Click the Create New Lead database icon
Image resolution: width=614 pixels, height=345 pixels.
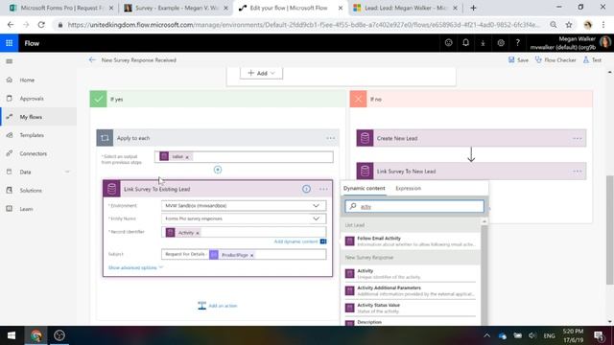pos(365,138)
